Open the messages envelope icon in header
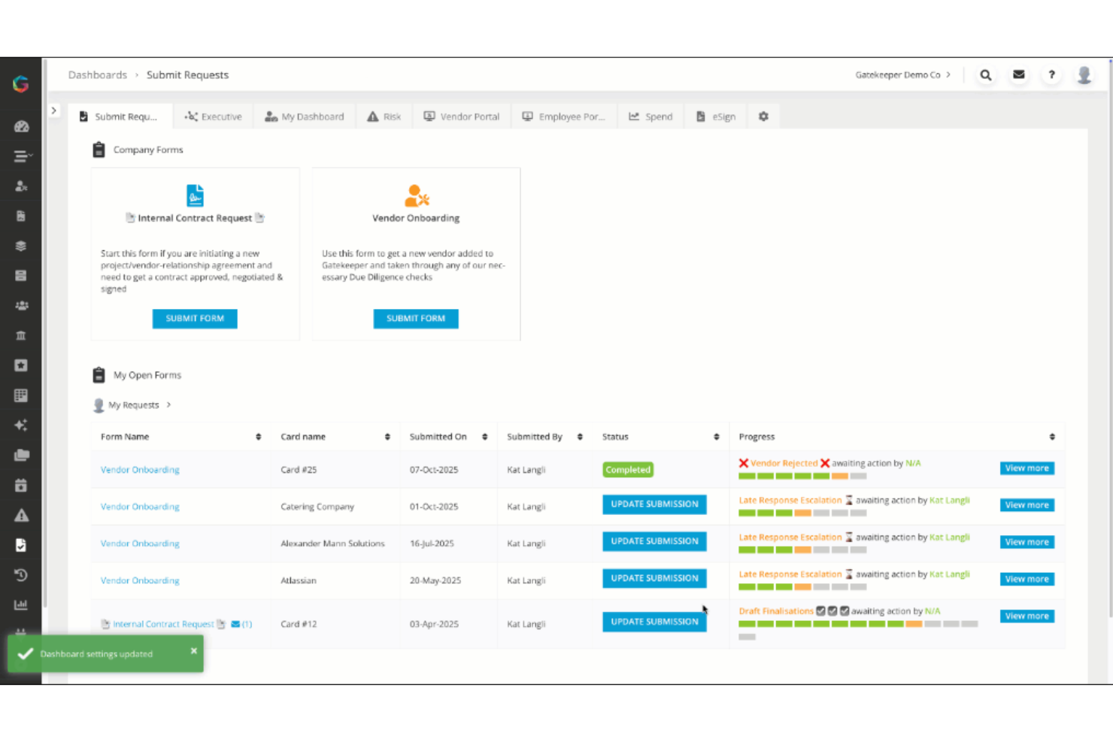Screen dimensions: 1113x742 tap(1019, 74)
